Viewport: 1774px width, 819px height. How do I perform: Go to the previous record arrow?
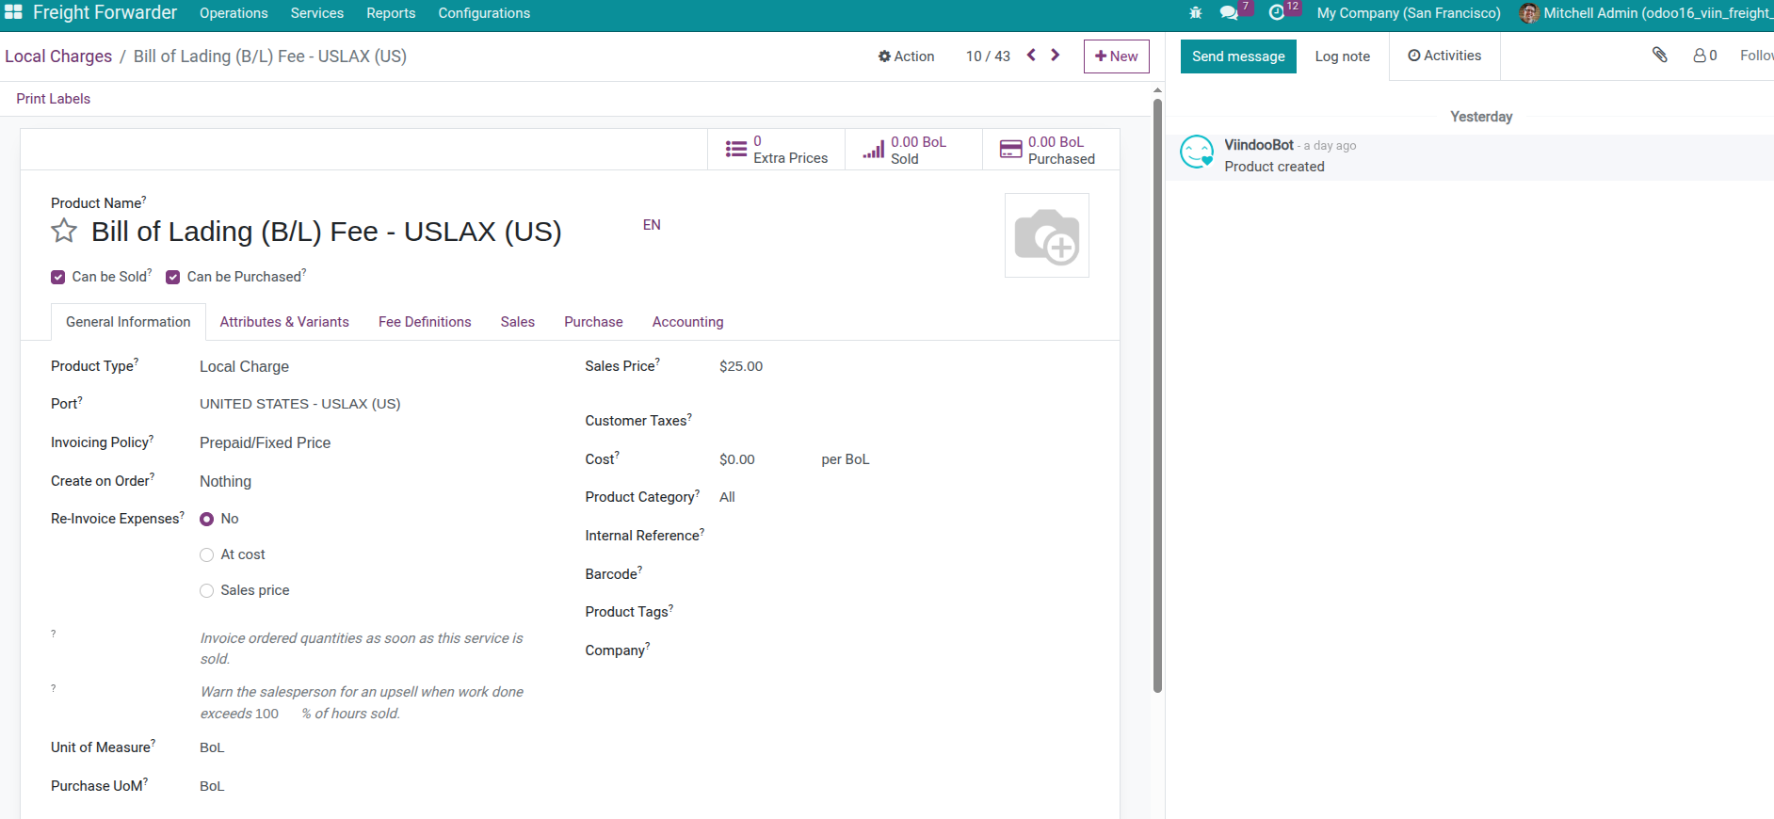(x=1031, y=56)
